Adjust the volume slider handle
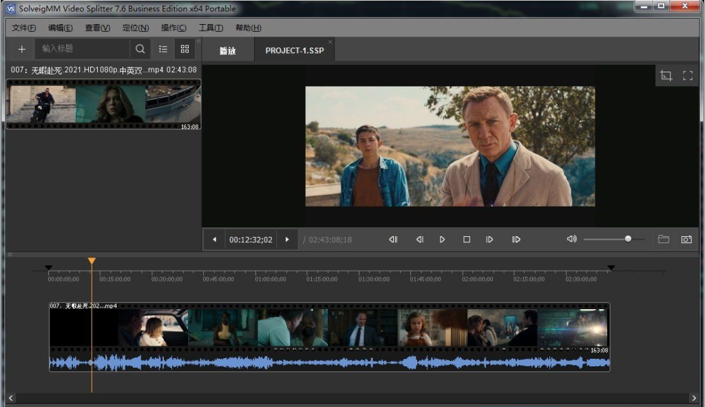The width and height of the screenshot is (705, 407). point(628,239)
